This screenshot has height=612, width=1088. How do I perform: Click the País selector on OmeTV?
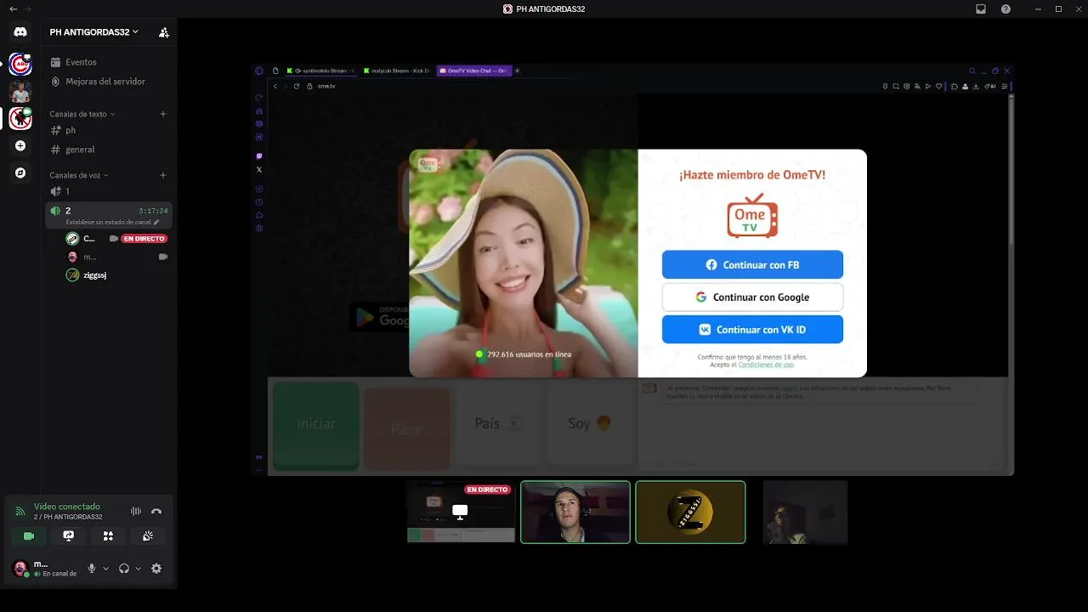coord(497,423)
